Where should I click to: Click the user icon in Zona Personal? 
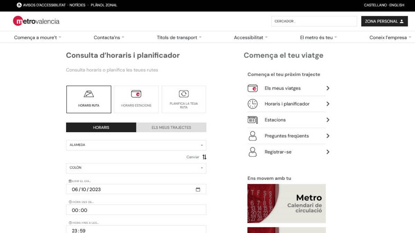click(402, 21)
